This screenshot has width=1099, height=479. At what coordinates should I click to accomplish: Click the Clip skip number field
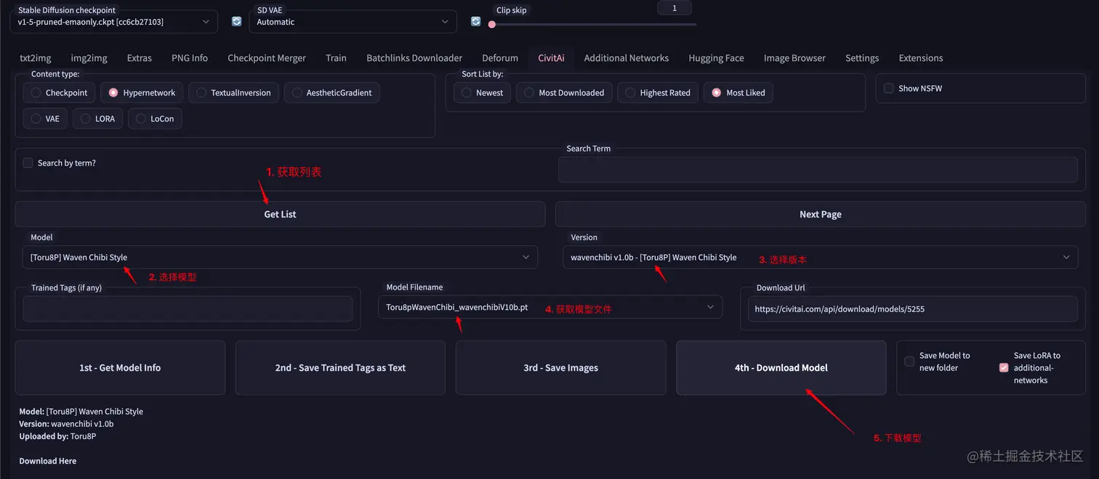click(x=675, y=9)
